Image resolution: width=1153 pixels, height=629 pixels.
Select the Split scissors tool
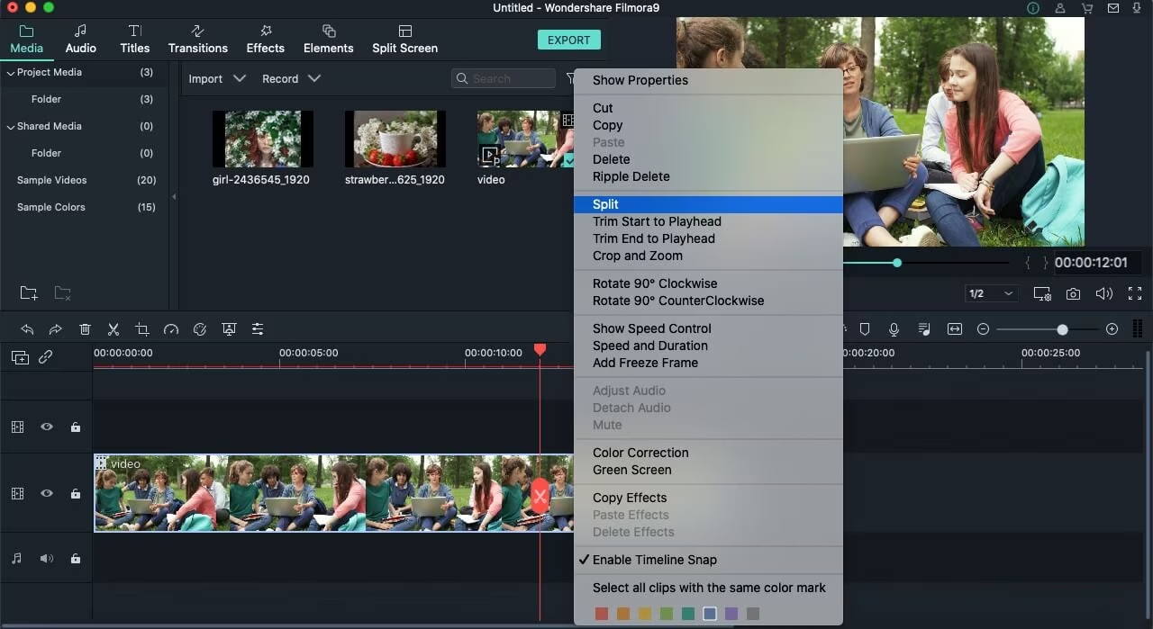point(113,328)
